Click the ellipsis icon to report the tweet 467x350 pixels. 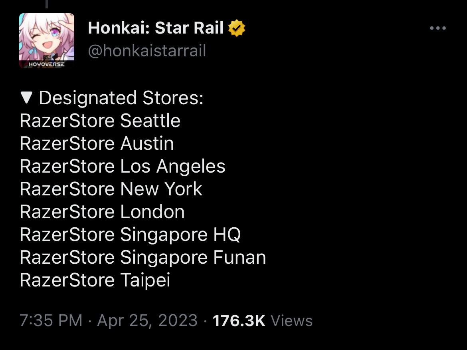click(438, 28)
